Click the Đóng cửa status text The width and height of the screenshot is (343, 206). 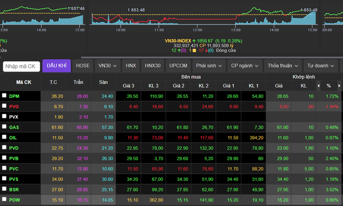226,50
